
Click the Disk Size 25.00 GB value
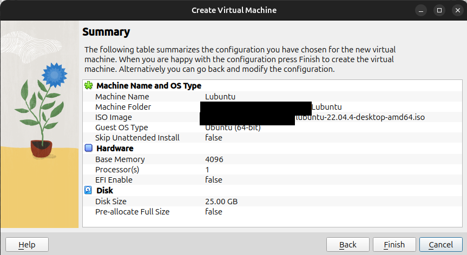221,202
